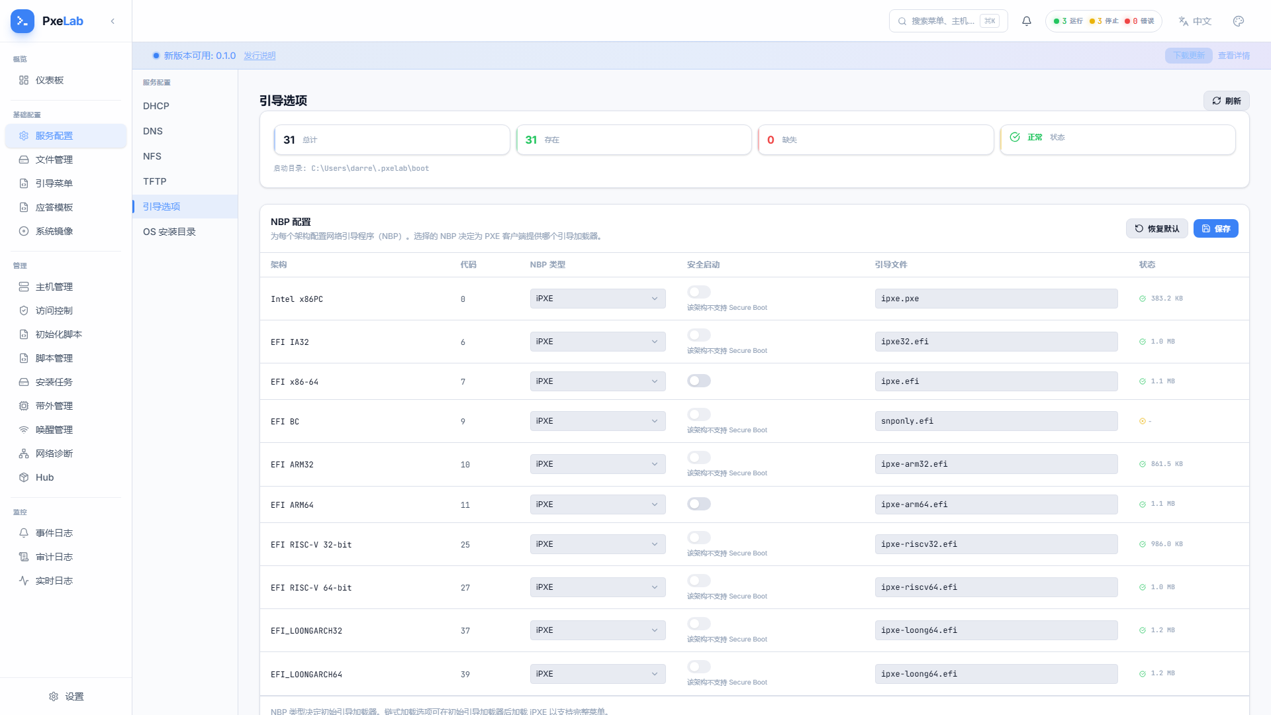Click the 审计日志 scroll icon
This screenshot has width=1271, height=715.
(x=24, y=557)
